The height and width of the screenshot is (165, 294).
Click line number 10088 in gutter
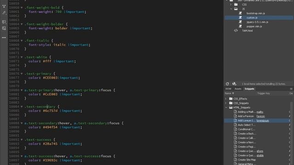(x=14, y=123)
